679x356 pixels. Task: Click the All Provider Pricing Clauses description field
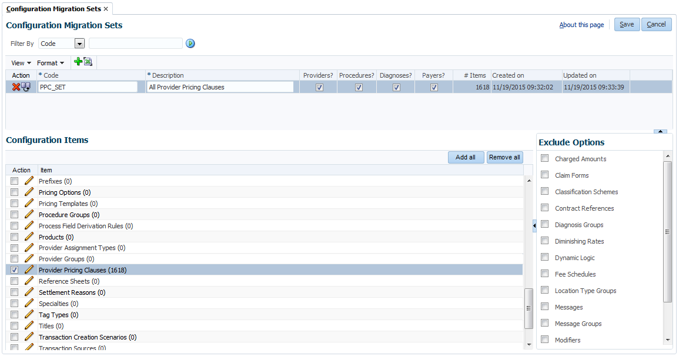click(x=220, y=87)
